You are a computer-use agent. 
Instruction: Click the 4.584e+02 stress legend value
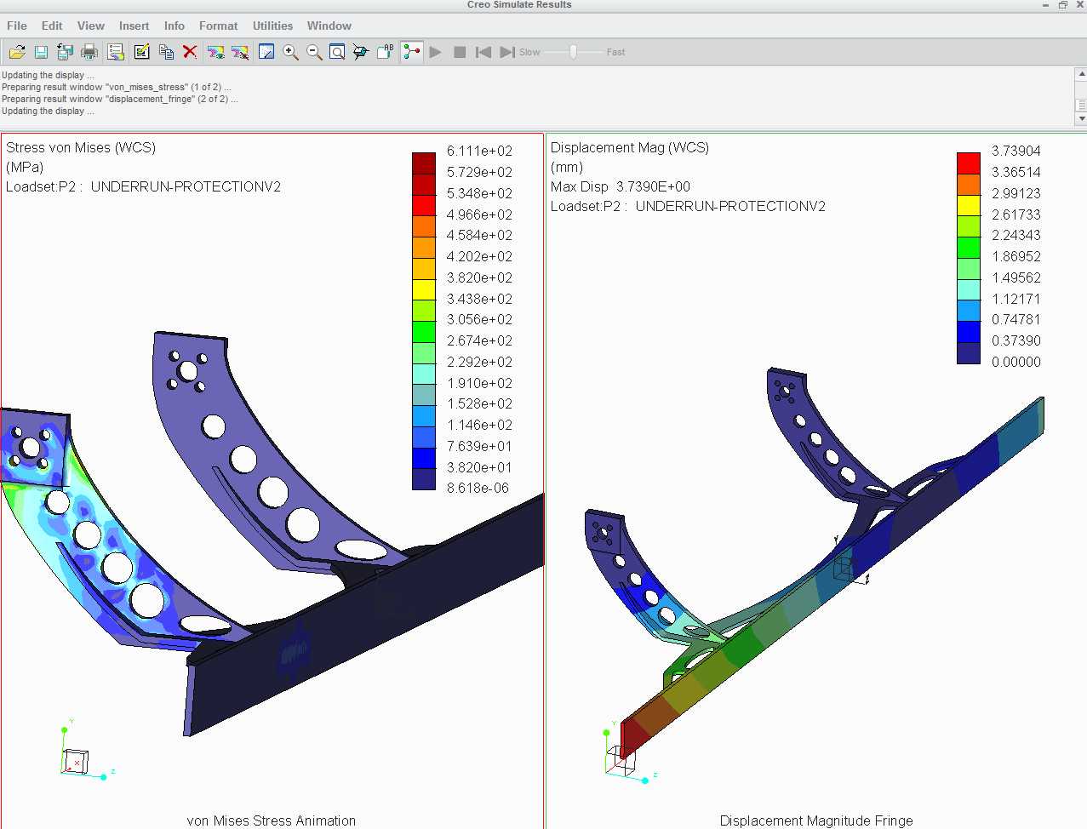(480, 235)
